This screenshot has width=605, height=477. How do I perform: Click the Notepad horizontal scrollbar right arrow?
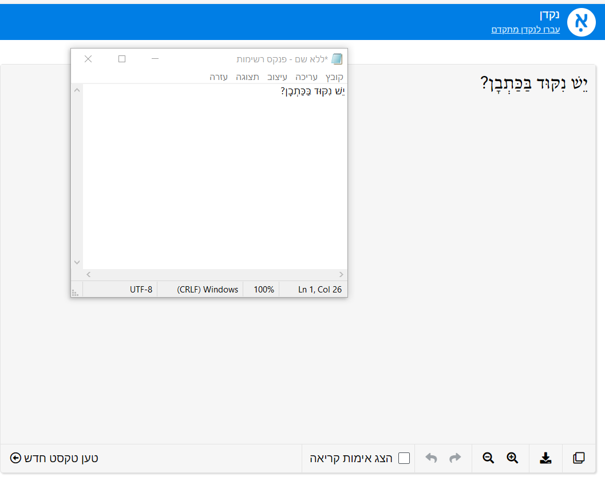pos(341,275)
